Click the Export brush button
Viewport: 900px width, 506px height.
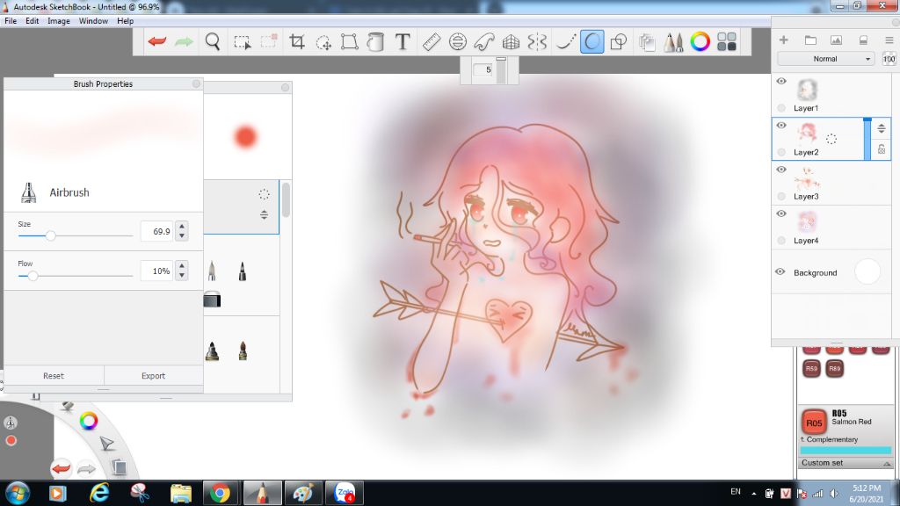pos(153,376)
